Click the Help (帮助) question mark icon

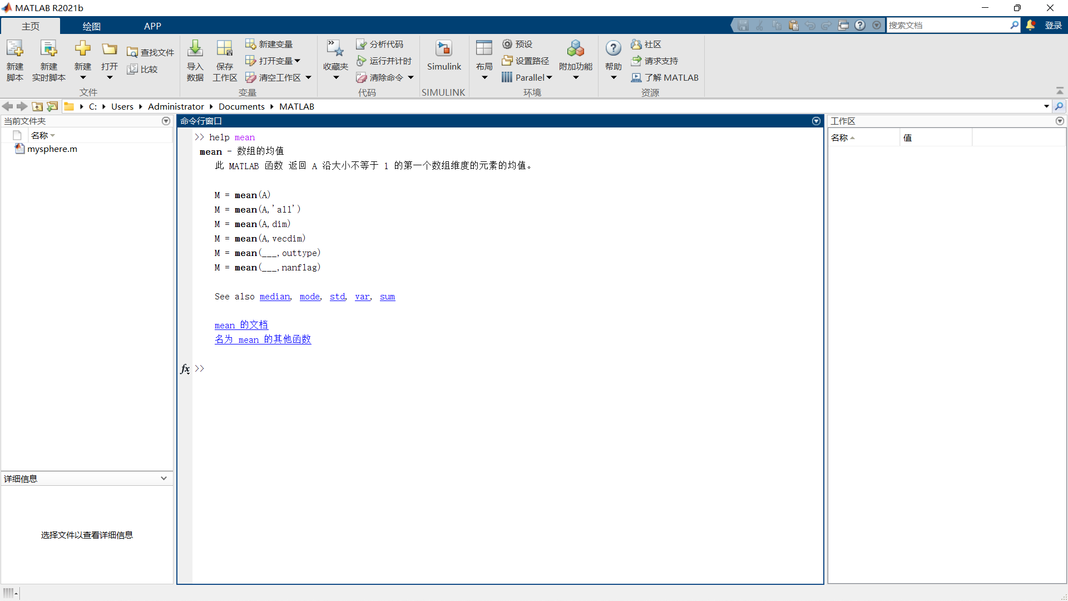[x=614, y=48]
